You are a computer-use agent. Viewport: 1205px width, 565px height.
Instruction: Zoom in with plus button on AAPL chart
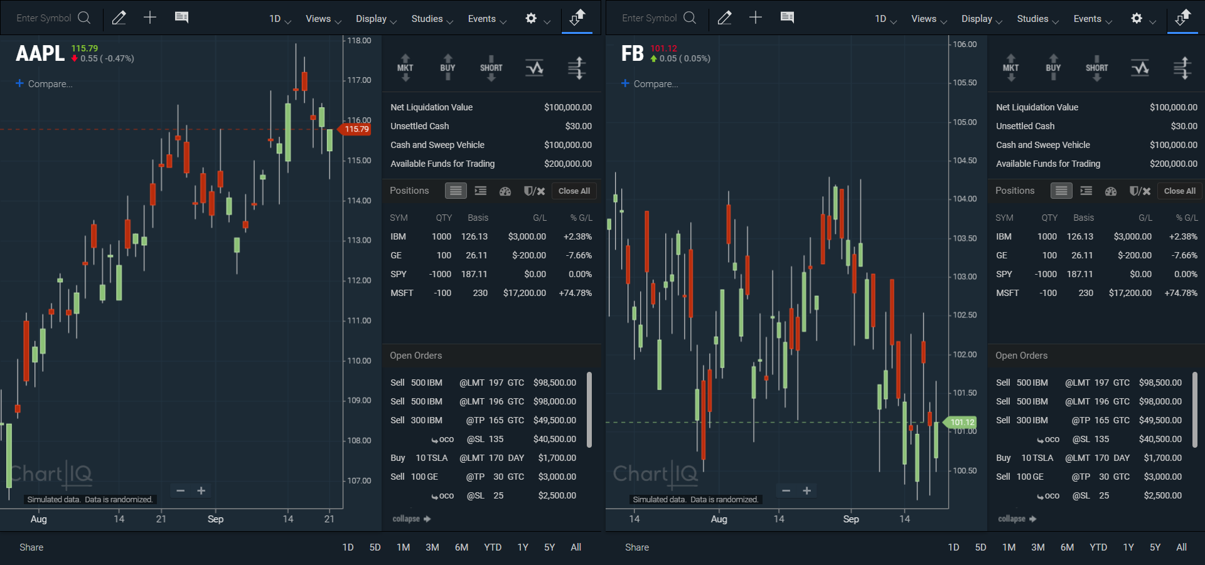point(201,490)
